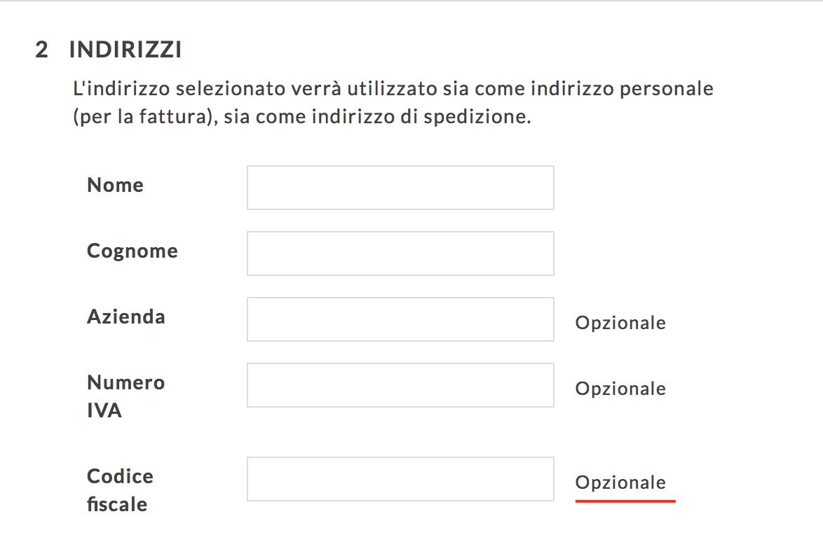
Task: Activate the Codice fiscale input box
Action: (x=400, y=479)
